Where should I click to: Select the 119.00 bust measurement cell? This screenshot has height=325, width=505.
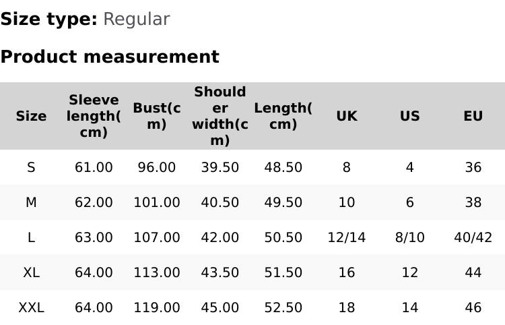coord(157,307)
